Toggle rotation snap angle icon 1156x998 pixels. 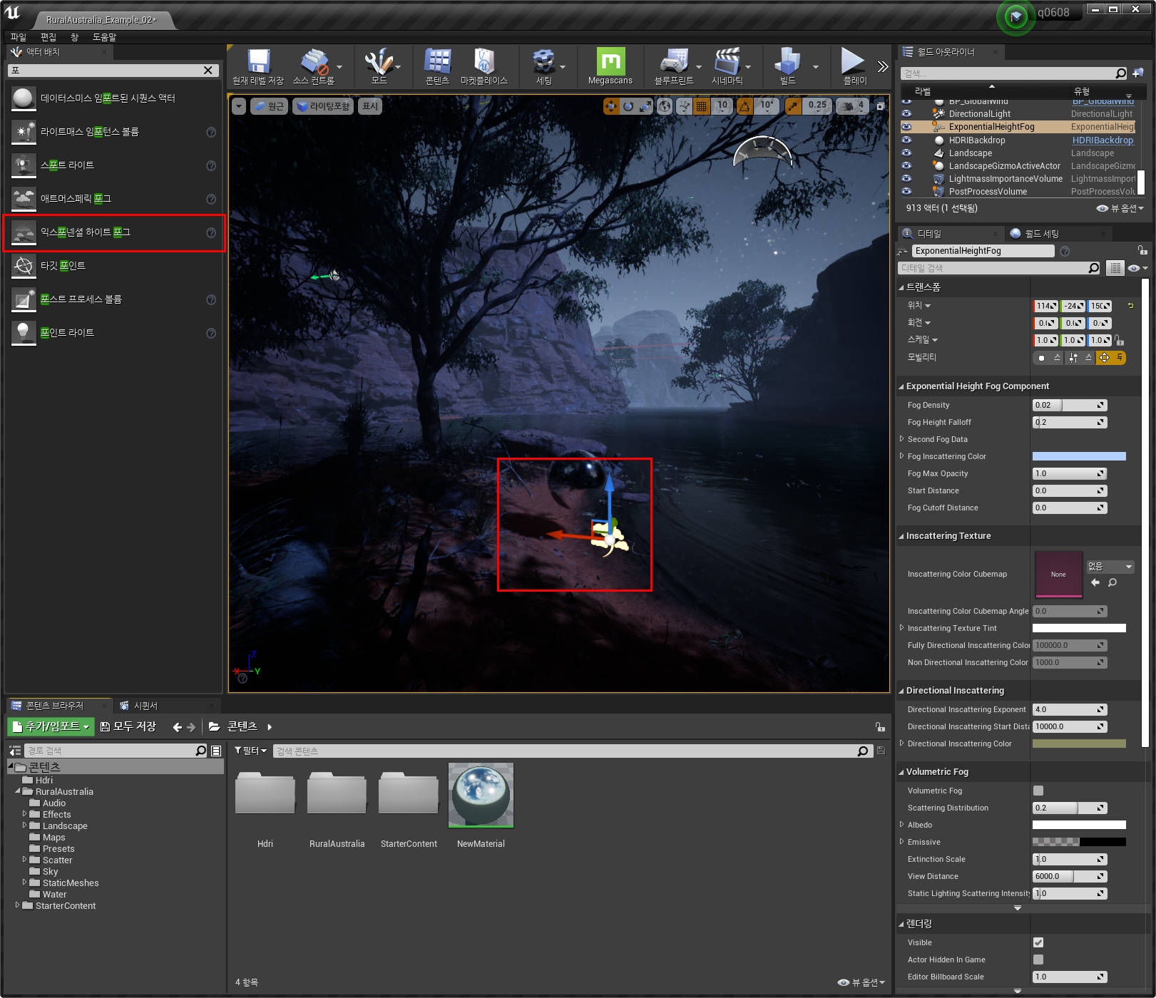(x=745, y=106)
